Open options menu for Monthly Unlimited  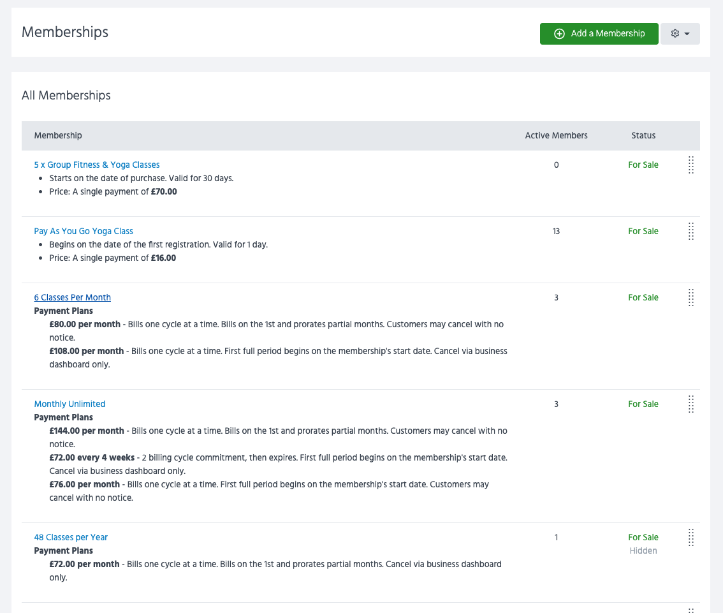point(691,404)
